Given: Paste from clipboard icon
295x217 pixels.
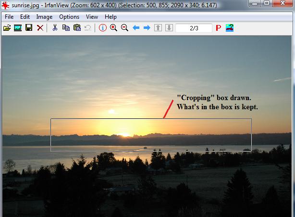Looking at the screenshot, I should pos(77,28).
